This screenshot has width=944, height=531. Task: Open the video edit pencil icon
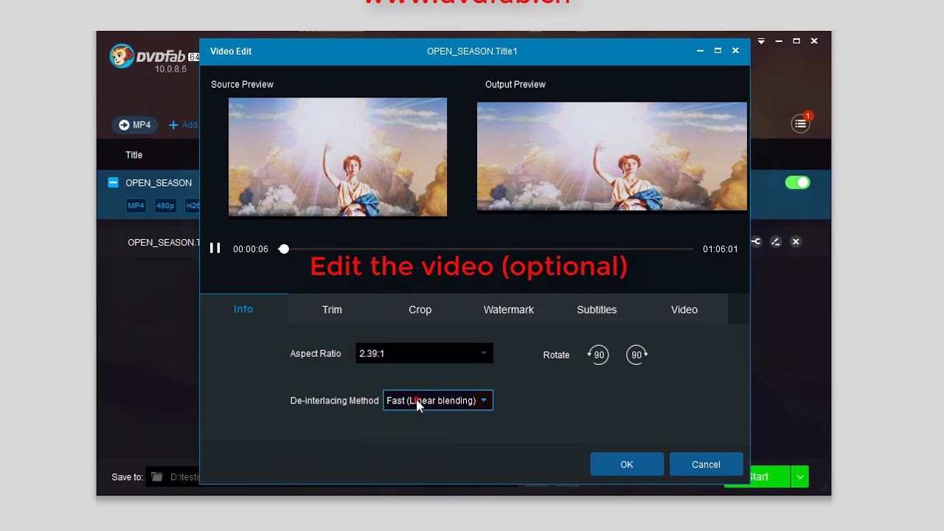click(776, 241)
